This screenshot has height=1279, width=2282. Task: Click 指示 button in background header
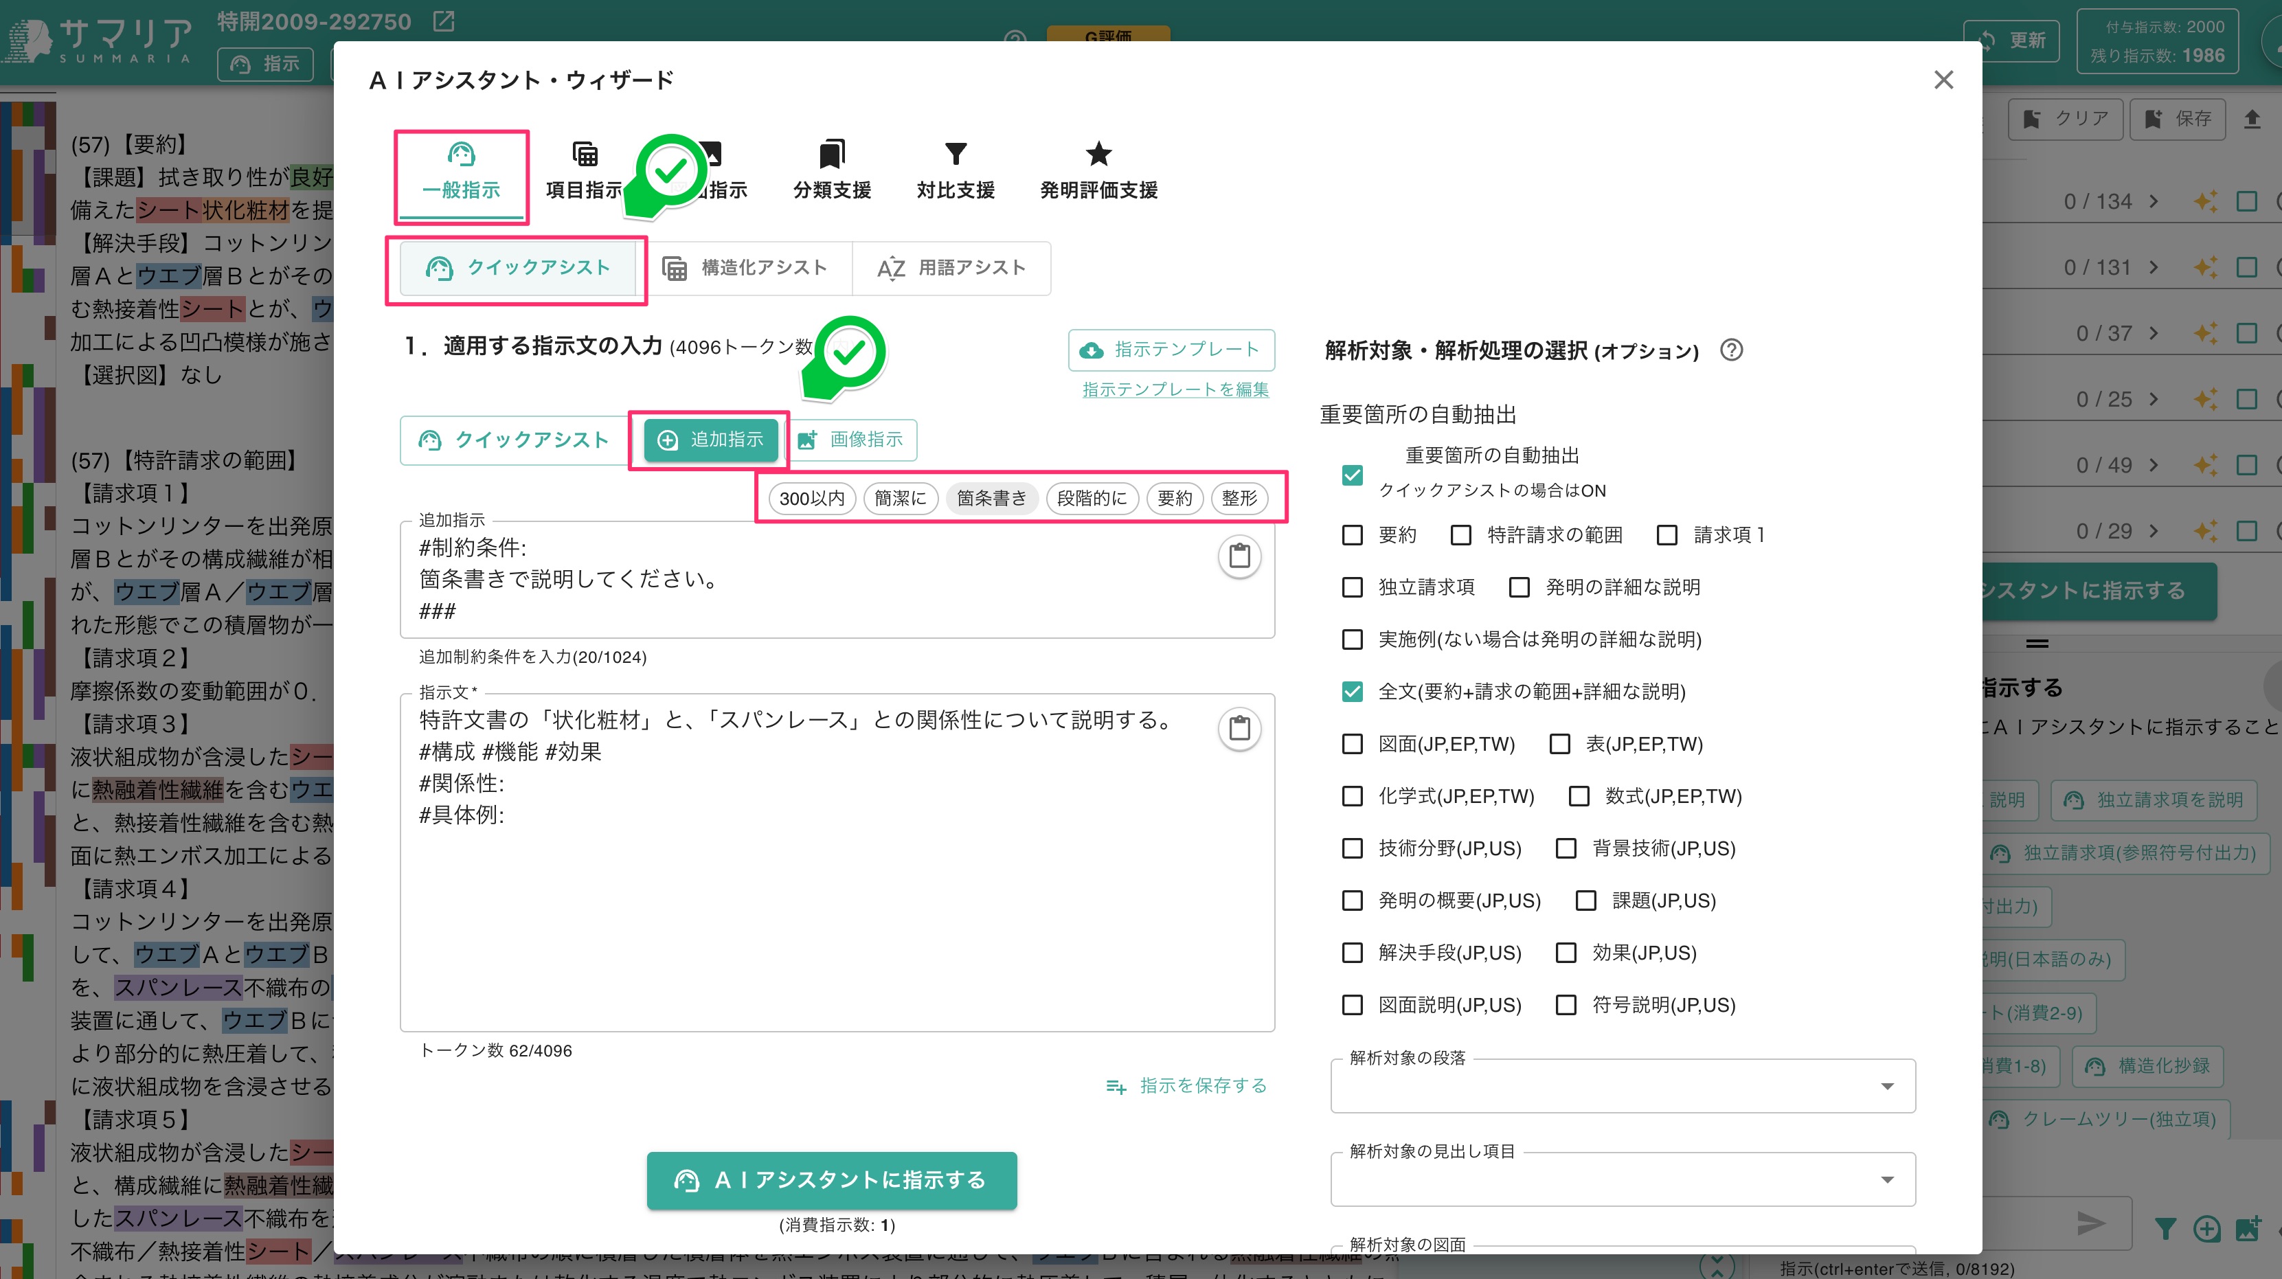click(266, 64)
